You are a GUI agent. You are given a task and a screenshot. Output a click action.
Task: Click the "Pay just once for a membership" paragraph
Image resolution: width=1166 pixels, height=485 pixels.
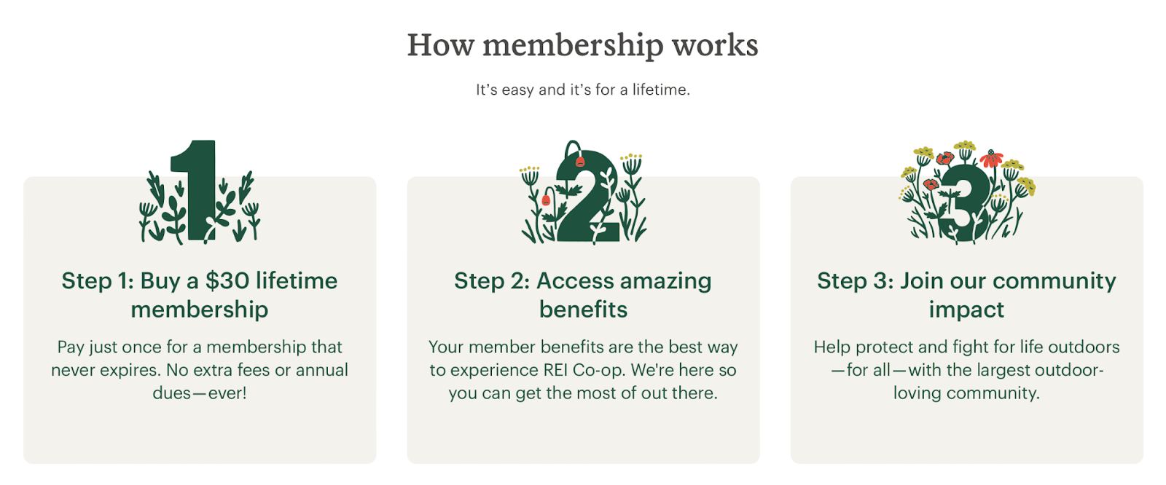(199, 370)
